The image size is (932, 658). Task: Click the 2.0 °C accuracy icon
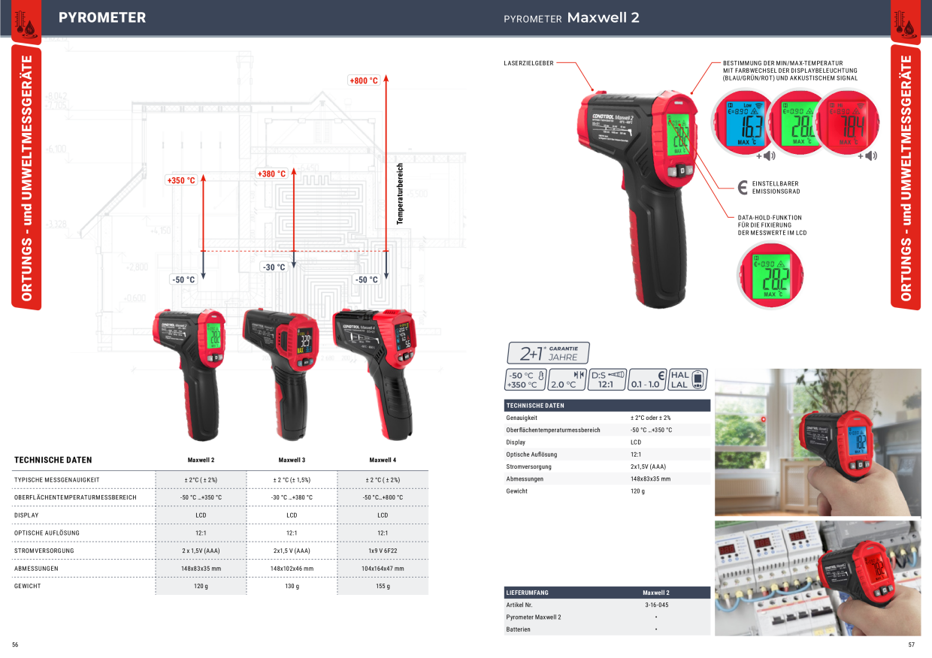coord(567,379)
